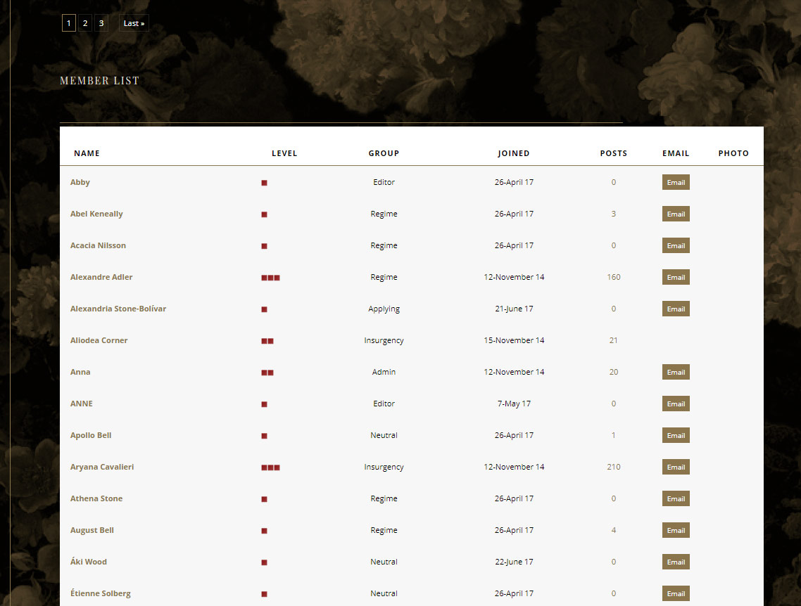Open Abel Keneally's profile
This screenshot has height=606, width=801.
coord(96,214)
